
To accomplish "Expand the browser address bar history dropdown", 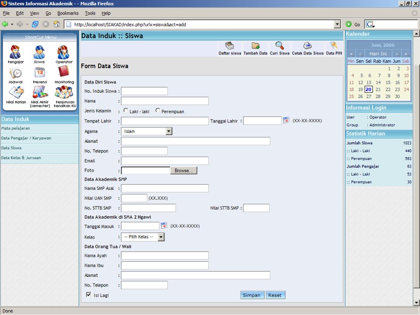I will (337, 24).
